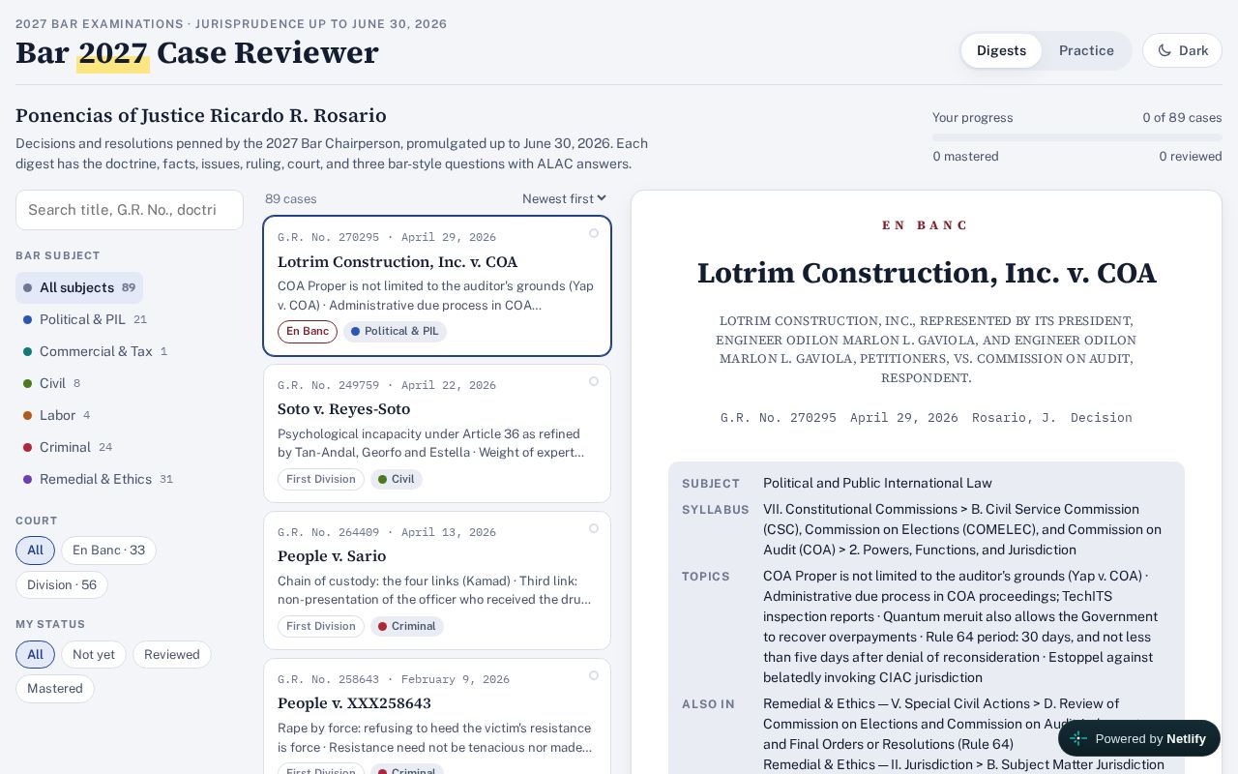Click the Civil tag on Soto card
The image size is (1238, 774).
397,479
